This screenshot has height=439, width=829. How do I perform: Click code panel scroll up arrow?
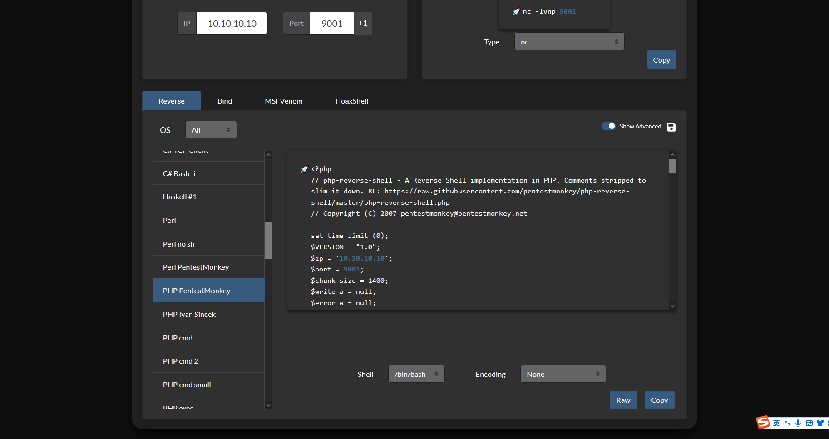coord(672,155)
